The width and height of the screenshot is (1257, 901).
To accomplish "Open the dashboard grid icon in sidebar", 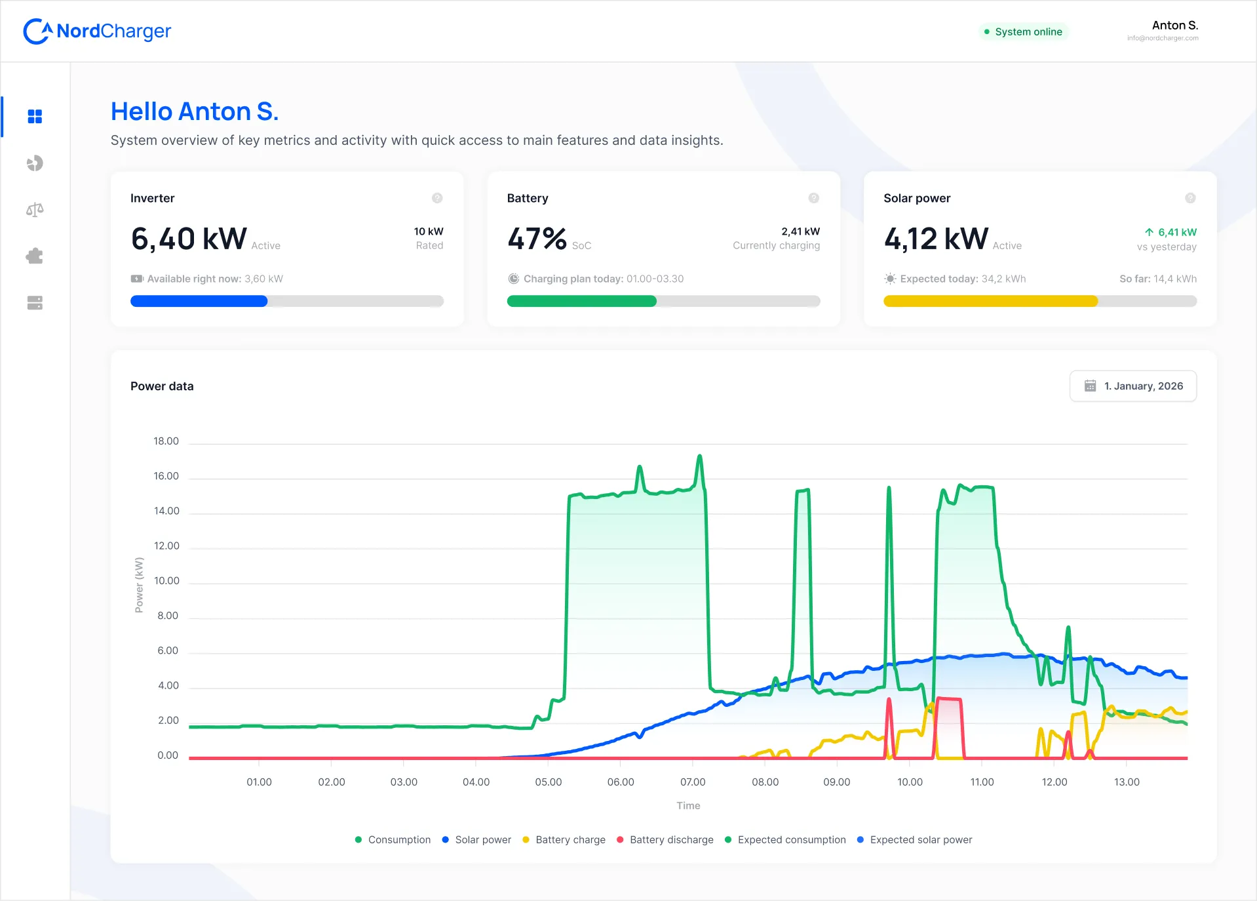I will pos(35,117).
